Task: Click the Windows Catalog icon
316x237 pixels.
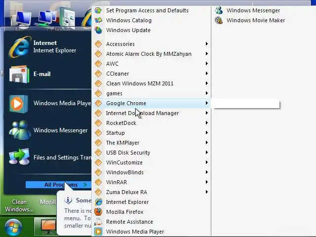Action: coord(98,20)
